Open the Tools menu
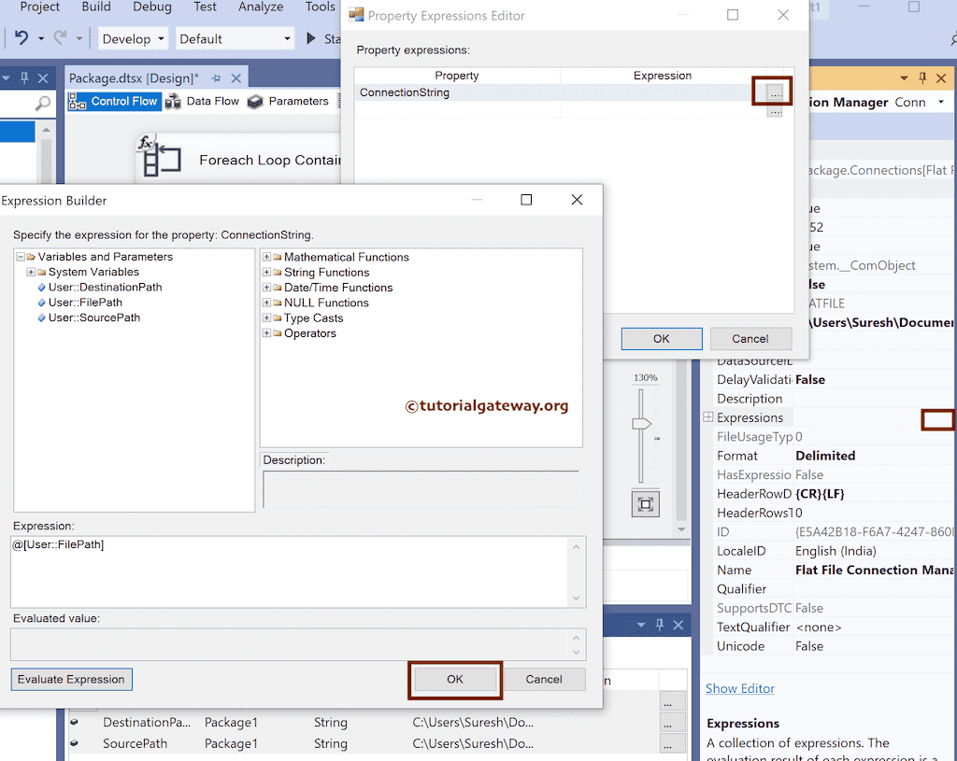Image resolution: width=957 pixels, height=761 pixels. [321, 7]
